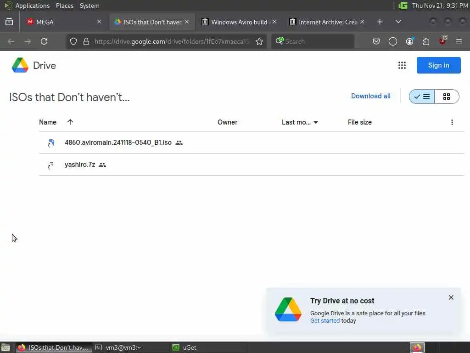Screen dimensions: 470x353
Task: Click the uGet tray icon
Action: [x=403, y=6]
